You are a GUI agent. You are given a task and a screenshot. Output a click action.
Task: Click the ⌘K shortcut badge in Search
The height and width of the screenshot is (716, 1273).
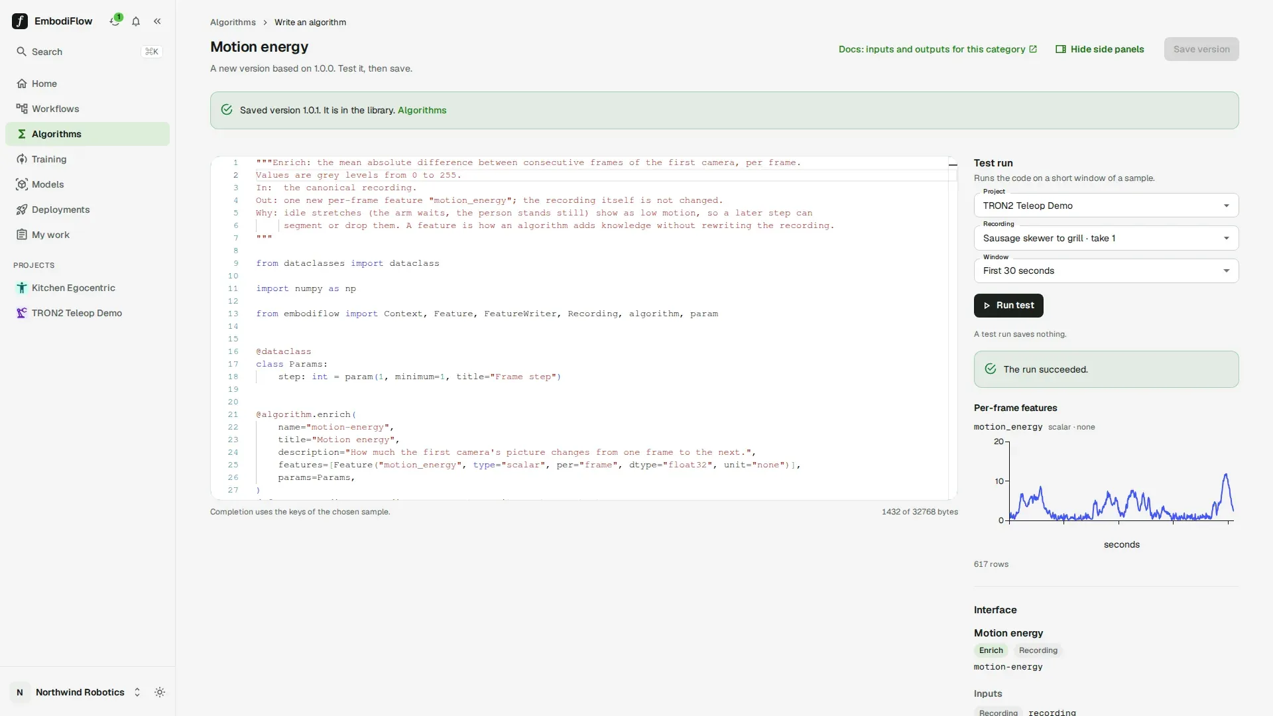click(x=152, y=52)
